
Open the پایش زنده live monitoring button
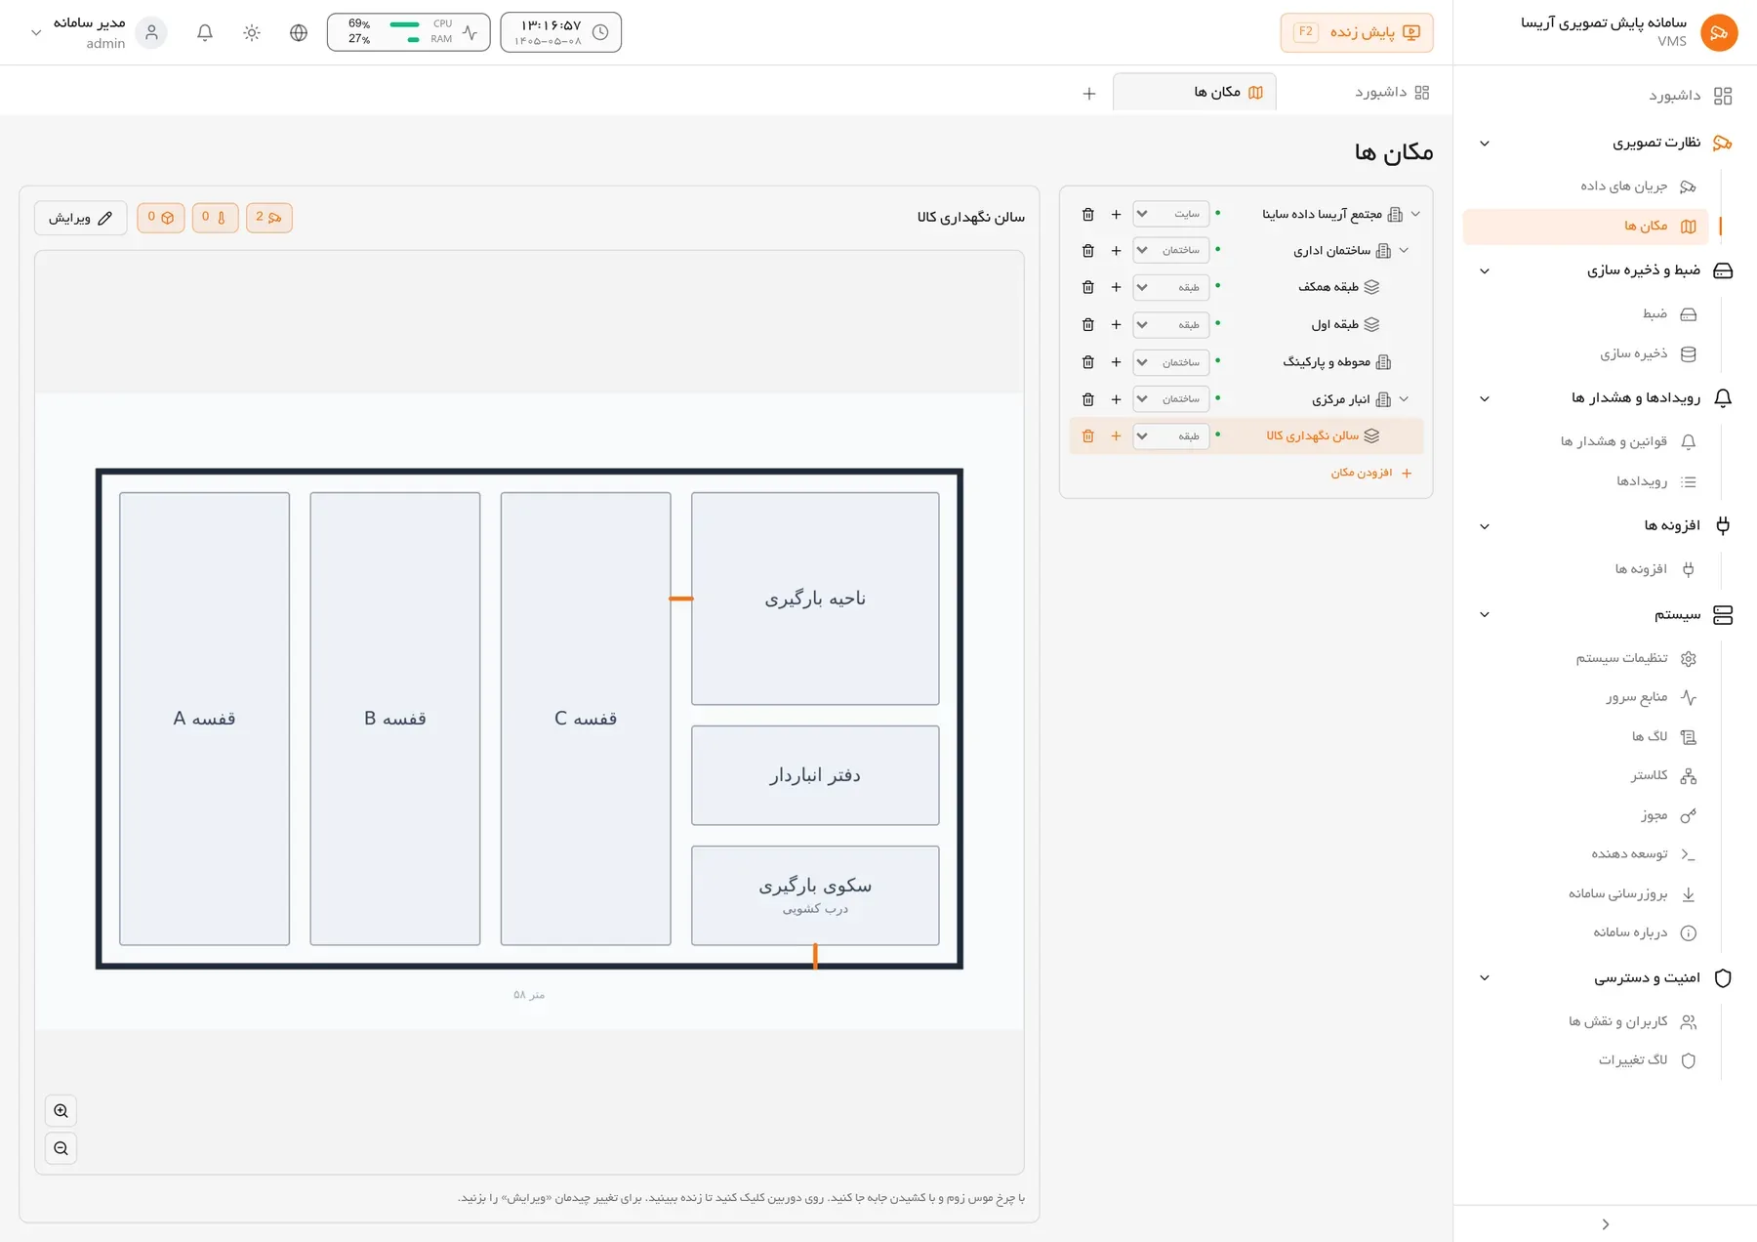pos(1357,32)
